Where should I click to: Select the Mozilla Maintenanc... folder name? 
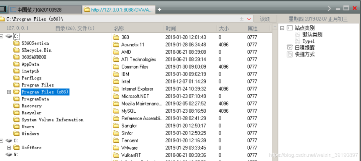click(142, 104)
